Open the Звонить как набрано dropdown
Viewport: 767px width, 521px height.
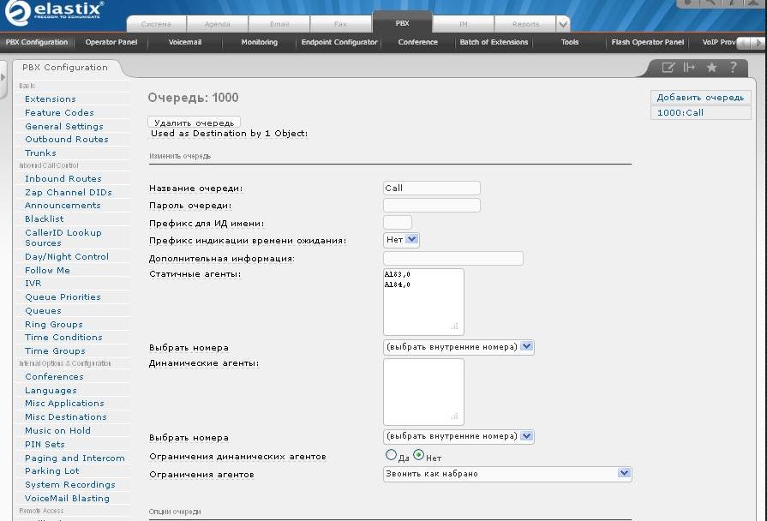(x=506, y=473)
